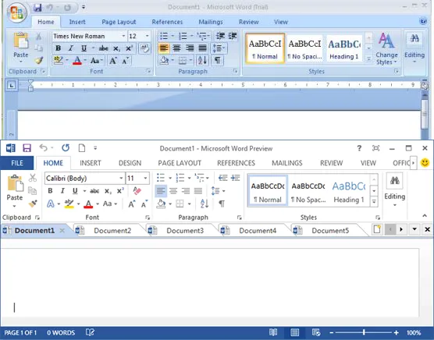Open FILE tab in Word Preview
The width and height of the screenshot is (434, 340).
tap(17, 163)
